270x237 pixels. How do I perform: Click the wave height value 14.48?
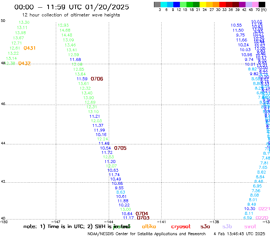coord(67,35)
